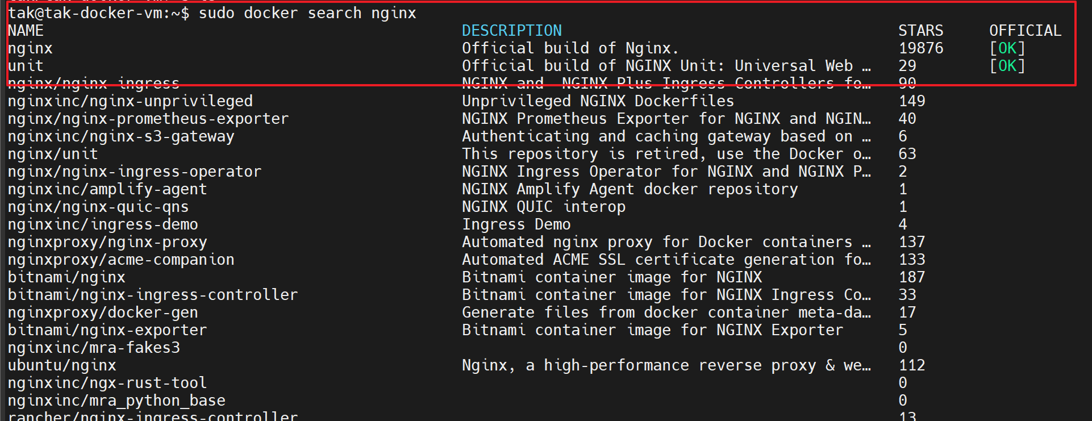Image resolution: width=1092 pixels, height=421 pixels.
Task: Click the prompt 'tak@tak-docker-vm:~$'
Action: (98, 13)
